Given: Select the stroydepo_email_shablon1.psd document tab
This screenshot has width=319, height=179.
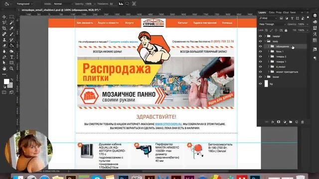Looking at the screenshot, I should click(x=61, y=10).
